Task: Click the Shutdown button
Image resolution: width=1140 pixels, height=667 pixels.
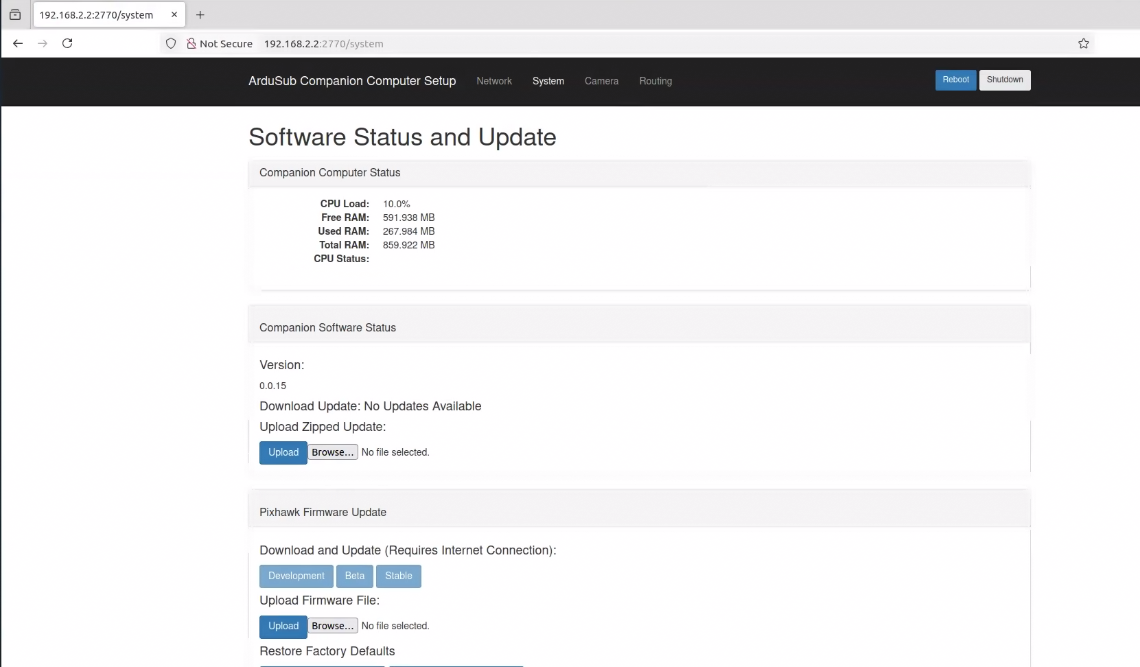Action: pyautogui.click(x=1005, y=80)
